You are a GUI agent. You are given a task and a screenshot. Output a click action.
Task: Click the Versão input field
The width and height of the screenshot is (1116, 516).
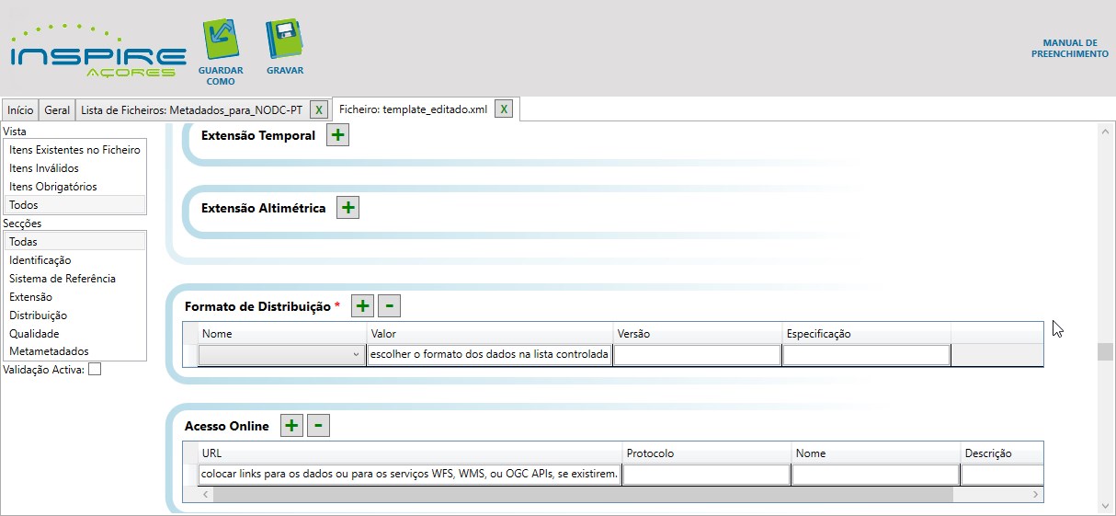pos(697,356)
